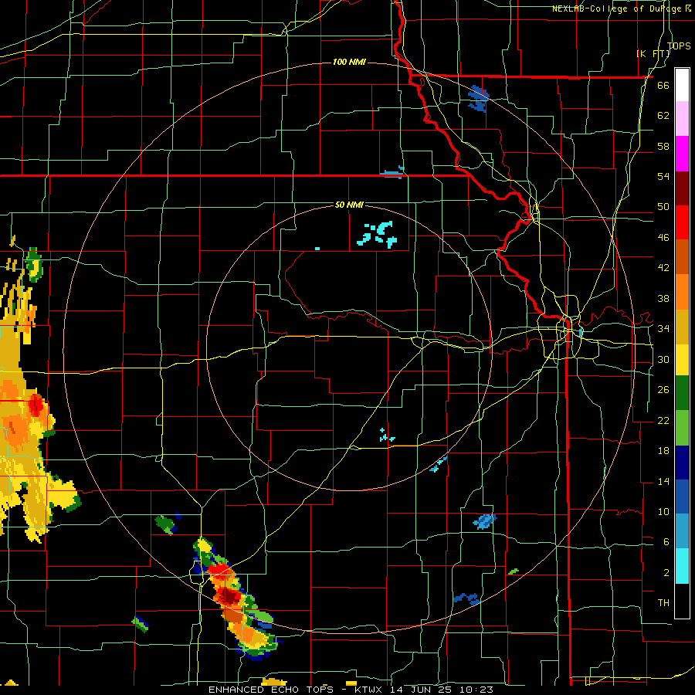Click the 'KTWX' radar site identifier
Viewport: 695px width, 695px height.
370,690
